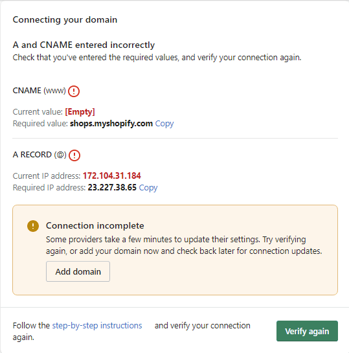Click the A and CNAME entered incorrectly heading
Viewport: 349px width, 353px height.
click(x=84, y=45)
